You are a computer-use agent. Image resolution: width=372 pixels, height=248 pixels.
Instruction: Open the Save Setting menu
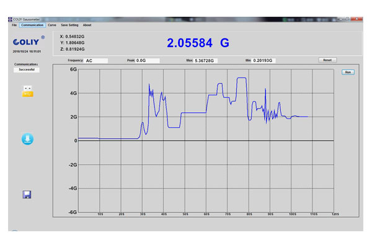coord(69,25)
